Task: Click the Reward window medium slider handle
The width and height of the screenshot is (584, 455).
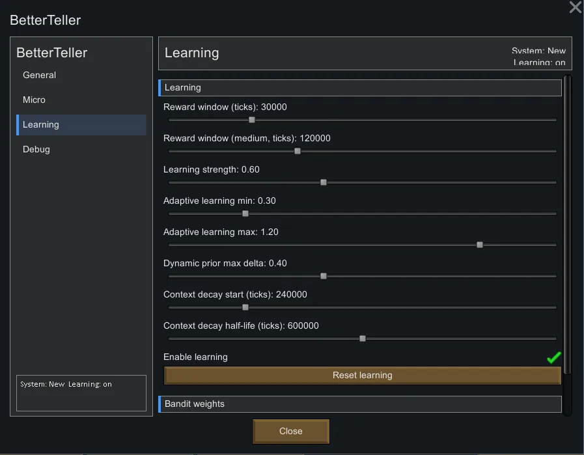Action: pos(298,151)
